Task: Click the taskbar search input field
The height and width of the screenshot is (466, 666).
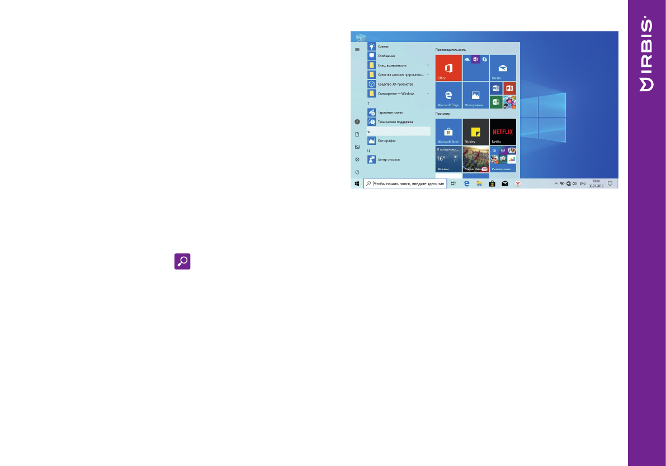Action: pos(405,183)
